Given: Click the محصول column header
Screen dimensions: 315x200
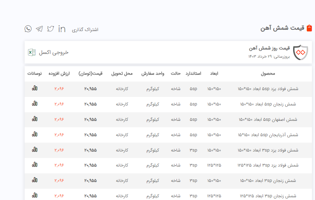Looking at the screenshot, I should coord(268,73).
